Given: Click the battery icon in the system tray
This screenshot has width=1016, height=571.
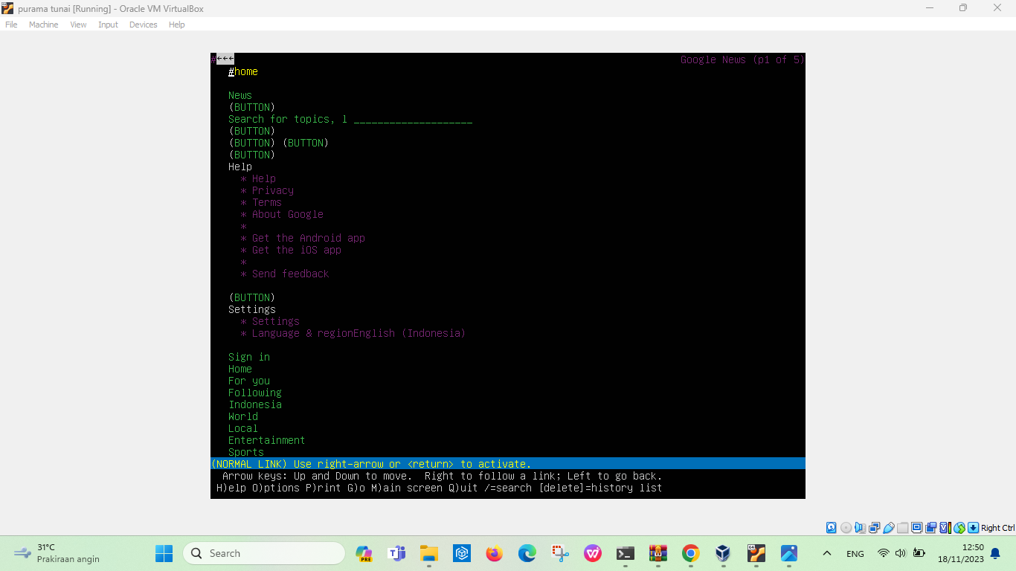Looking at the screenshot, I should [919, 553].
